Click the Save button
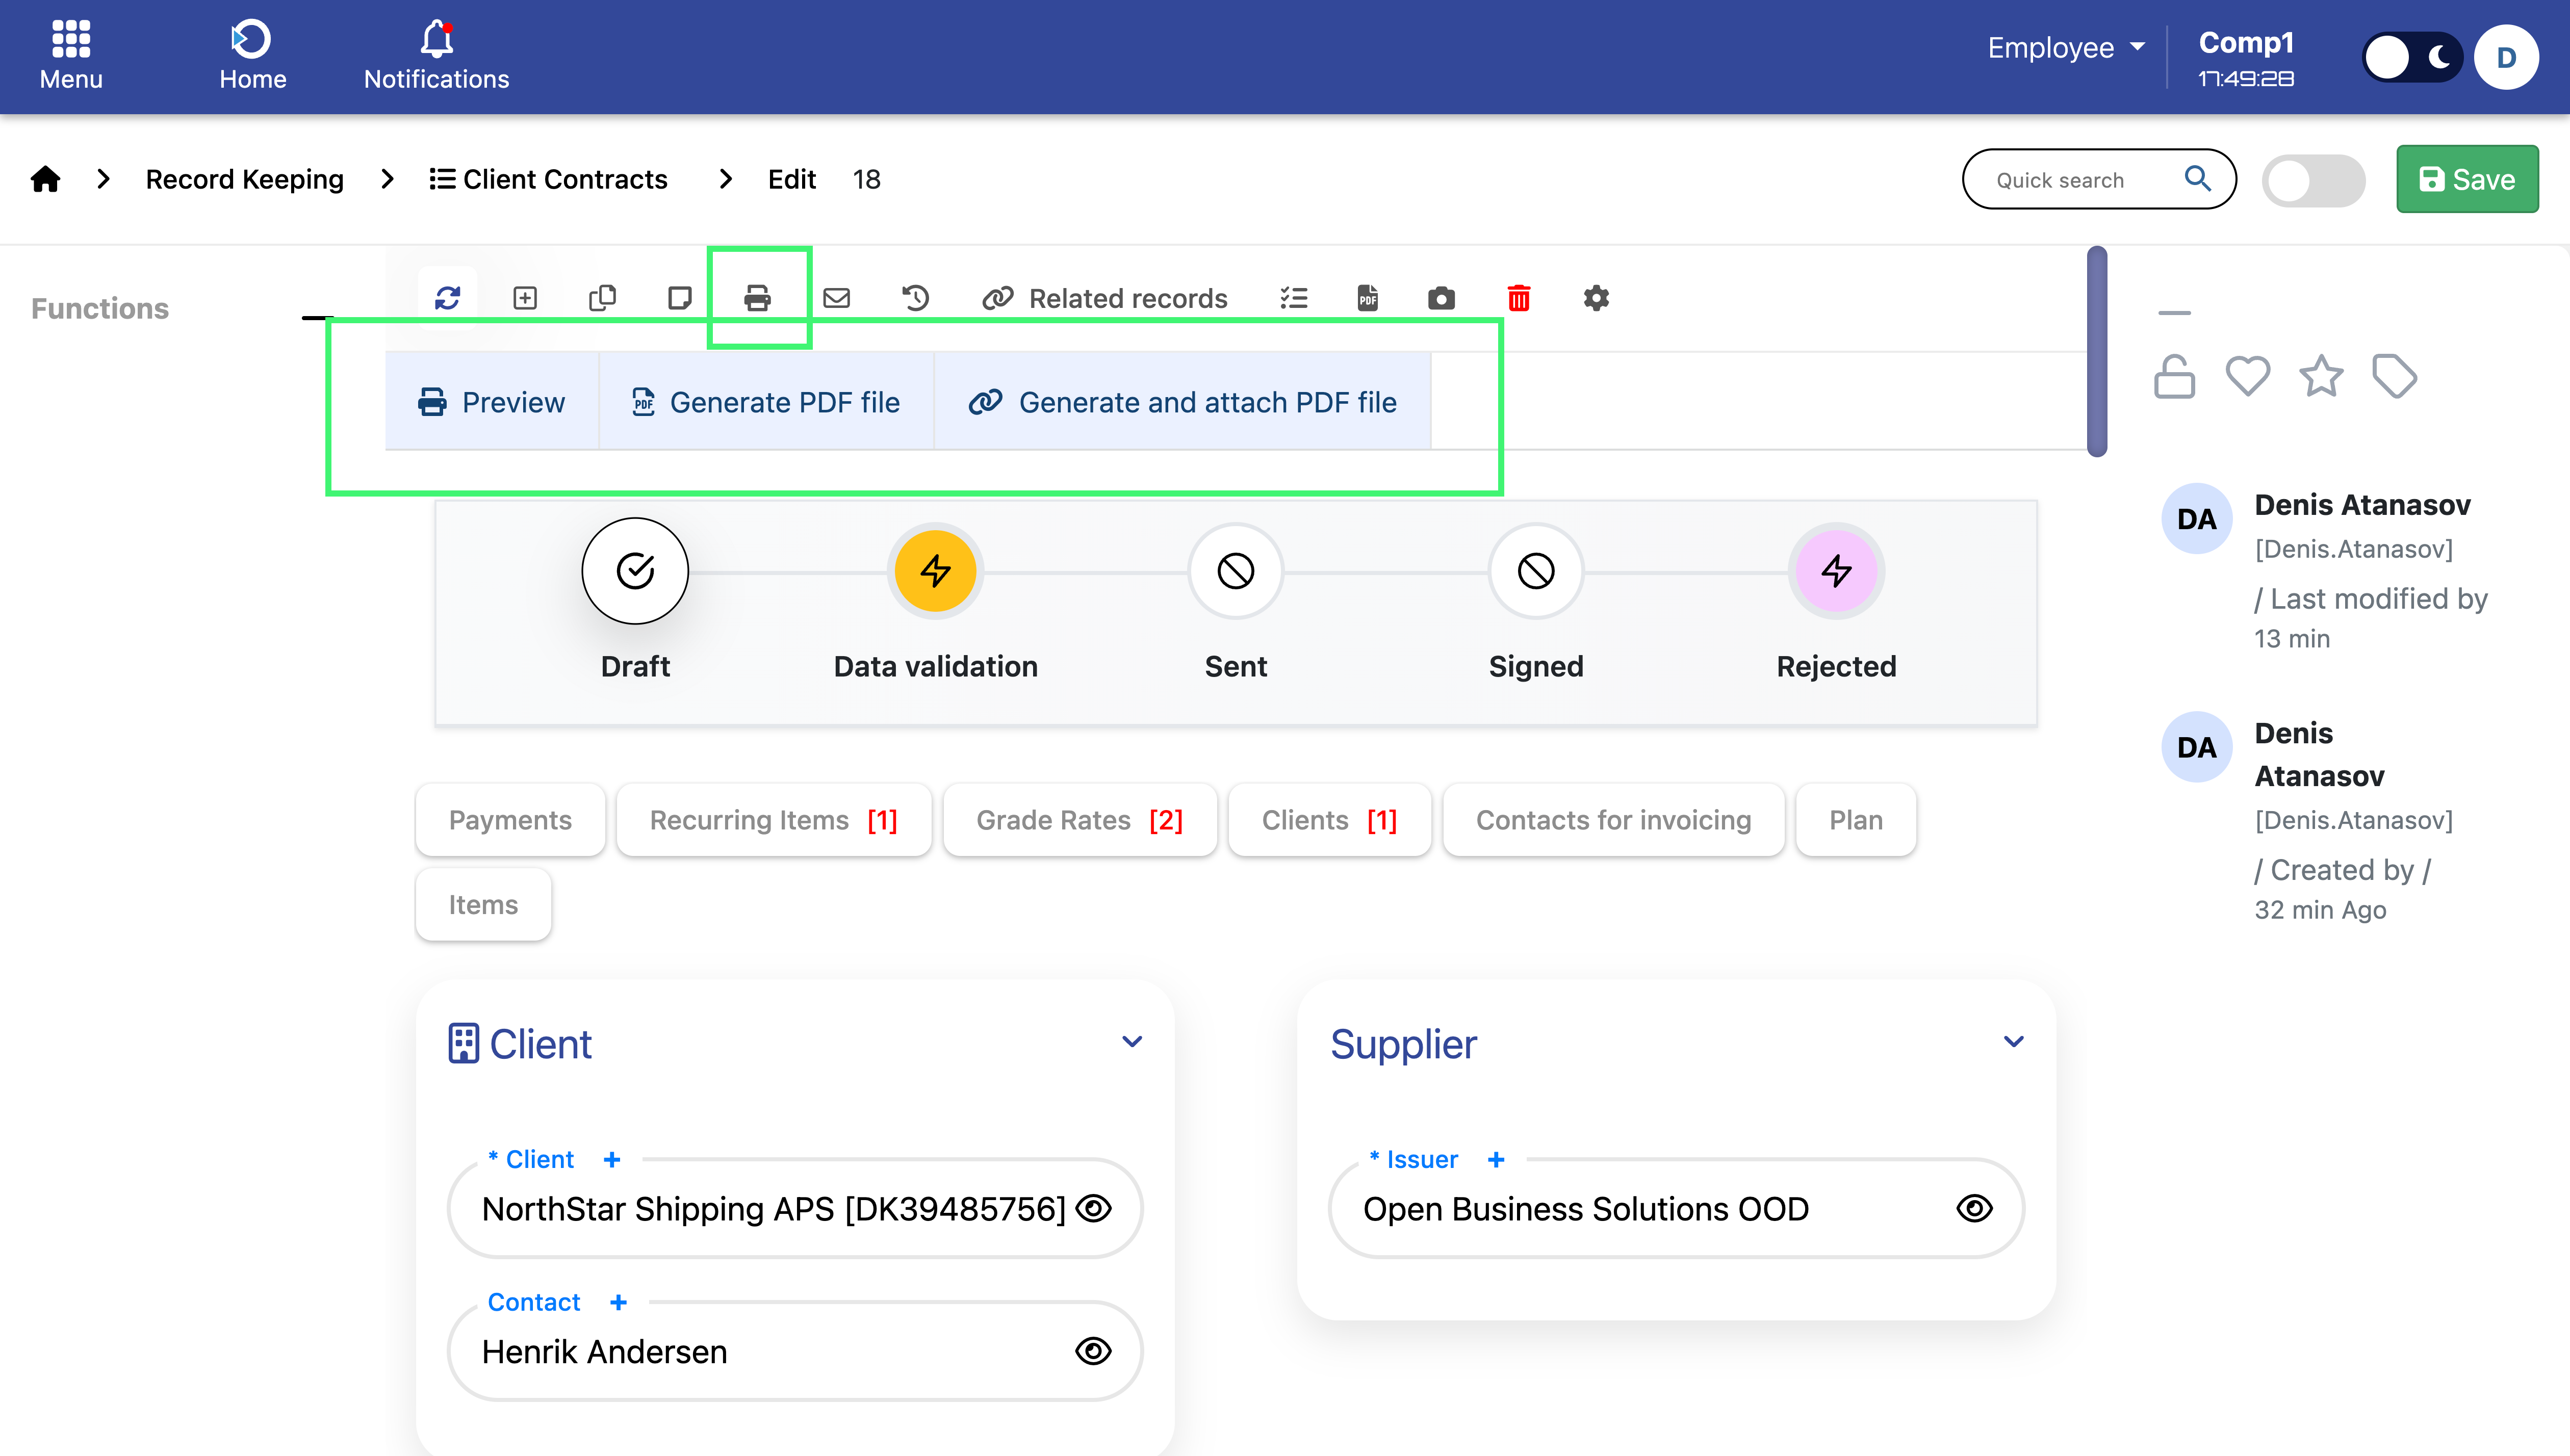The image size is (2570, 1456). (x=2466, y=179)
